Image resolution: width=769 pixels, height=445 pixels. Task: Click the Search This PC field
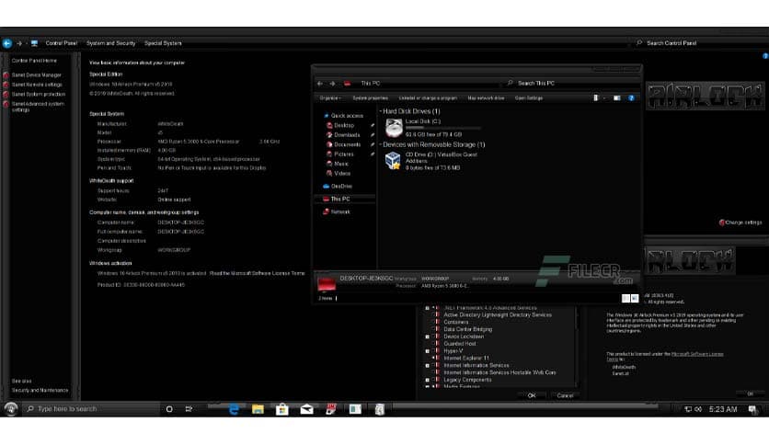coord(571,84)
